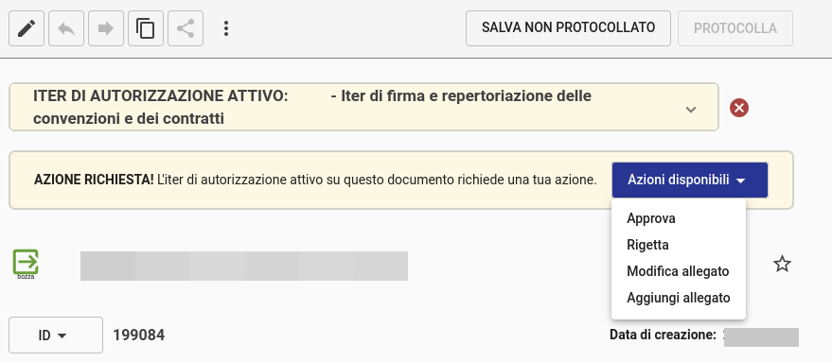Choose Modifica allegato menu entry

click(x=679, y=271)
